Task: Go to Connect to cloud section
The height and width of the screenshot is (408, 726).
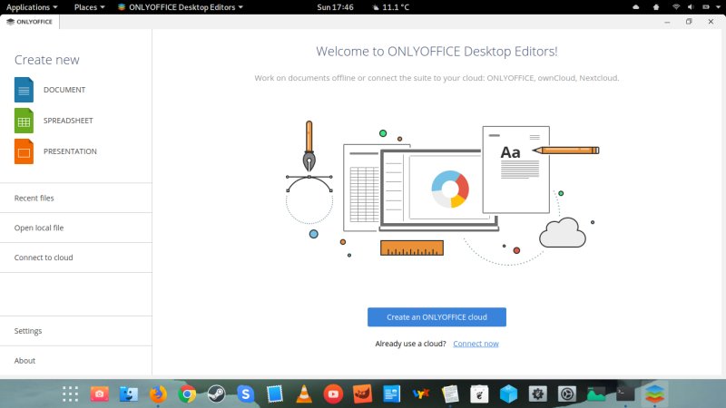Action: (76, 257)
